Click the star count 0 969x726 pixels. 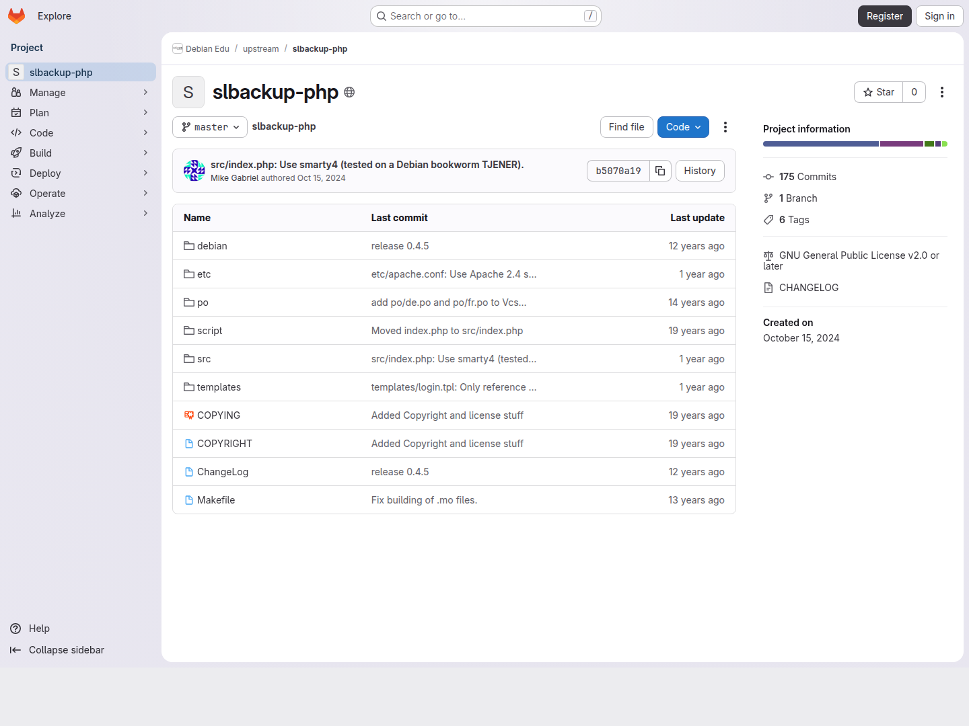click(x=914, y=92)
